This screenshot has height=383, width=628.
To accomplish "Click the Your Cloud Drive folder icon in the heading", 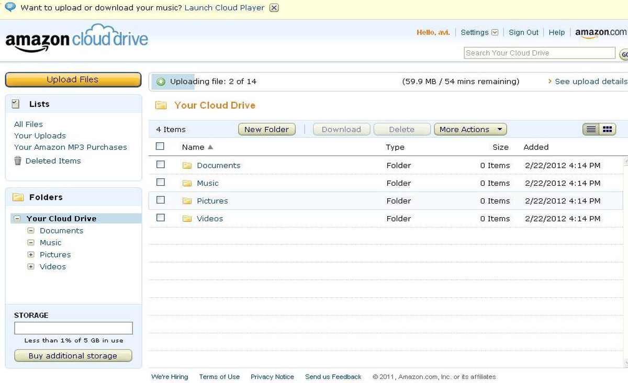I will tap(161, 106).
